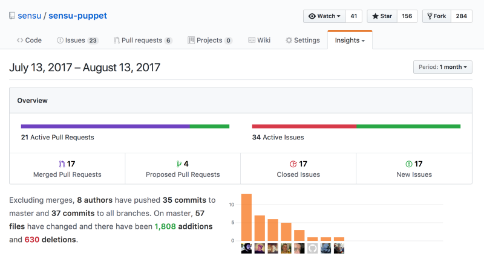Open 17 Closed Issues
The height and width of the screenshot is (268, 484).
tap(298, 169)
